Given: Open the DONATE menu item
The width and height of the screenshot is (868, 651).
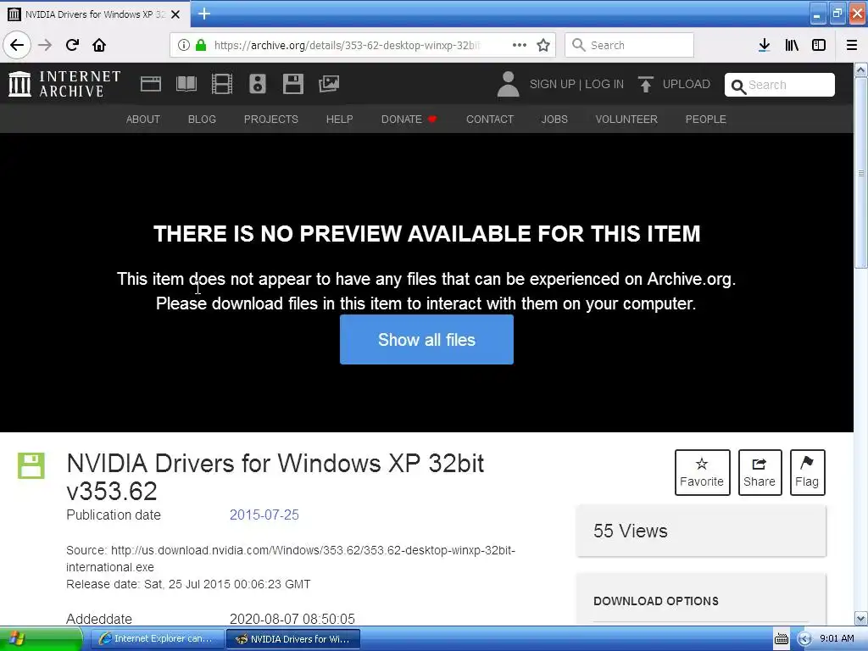Looking at the screenshot, I should [x=409, y=119].
